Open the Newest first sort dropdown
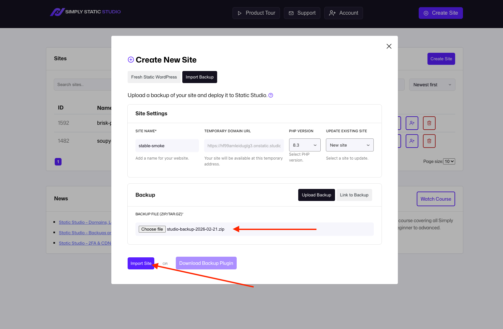This screenshot has height=329, width=503. coord(432,85)
